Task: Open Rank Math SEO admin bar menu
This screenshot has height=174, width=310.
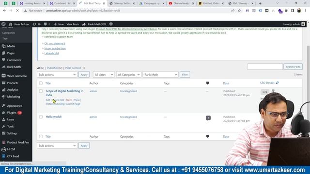Action: tap(94, 24)
